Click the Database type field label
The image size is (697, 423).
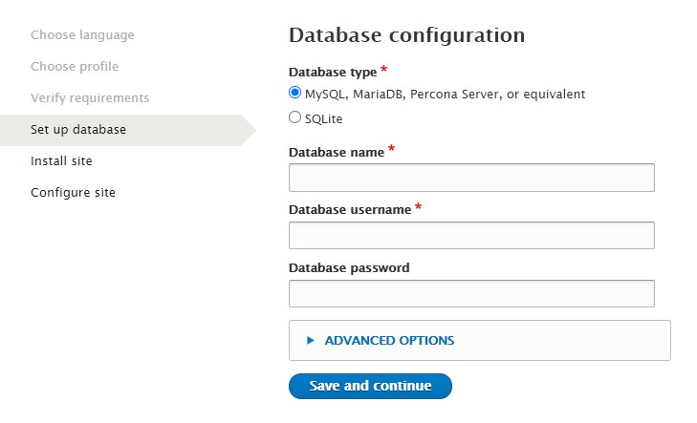pyautogui.click(x=332, y=73)
